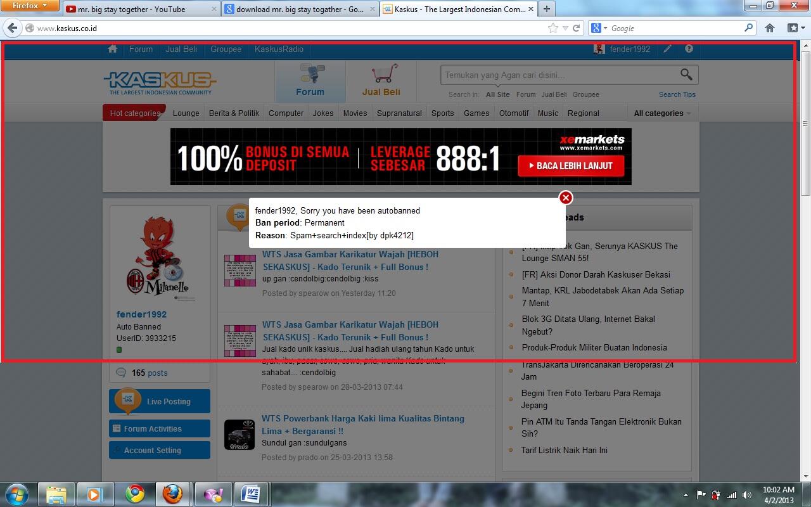The image size is (811, 507).
Task: Select the Computer category
Action: tap(286, 113)
